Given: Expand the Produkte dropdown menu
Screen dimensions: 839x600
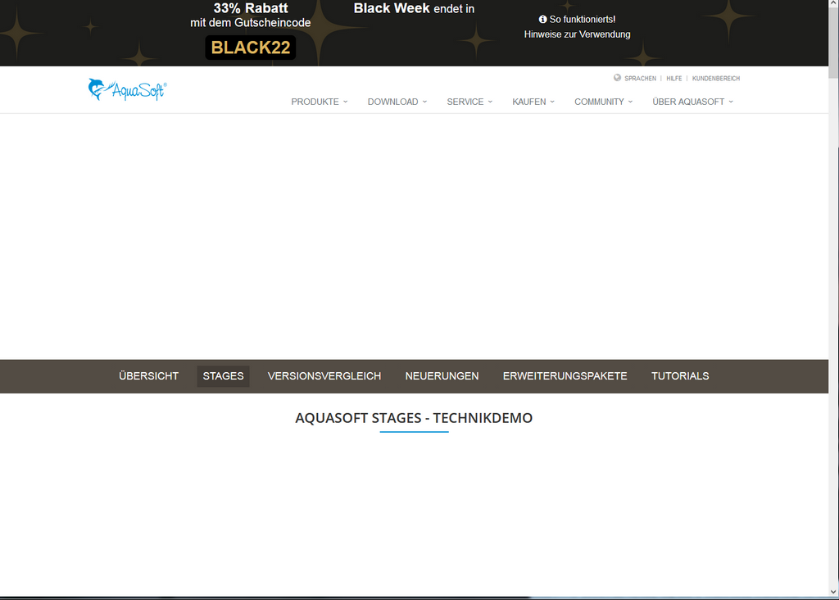Looking at the screenshot, I should coord(319,102).
